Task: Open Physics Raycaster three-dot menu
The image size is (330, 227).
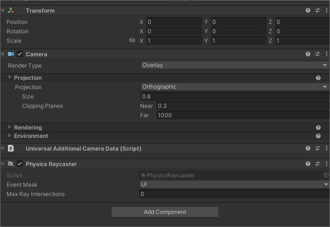Action: click(x=326, y=164)
